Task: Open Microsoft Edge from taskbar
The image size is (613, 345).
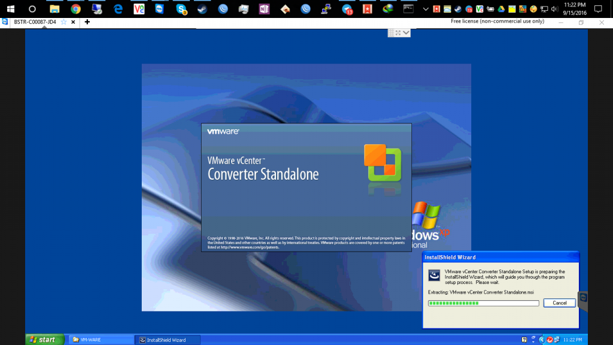Action: click(118, 8)
